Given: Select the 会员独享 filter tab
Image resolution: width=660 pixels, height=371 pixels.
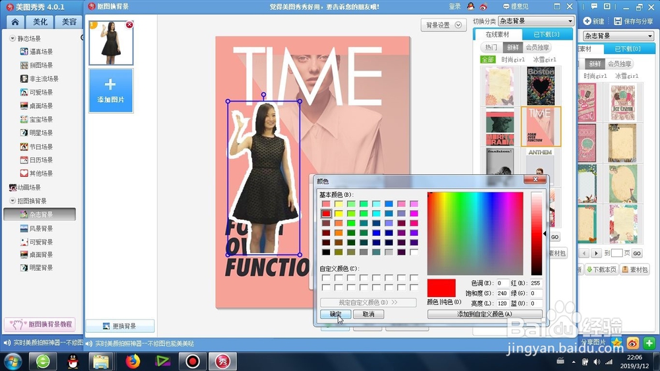Looking at the screenshot, I should [537, 48].
